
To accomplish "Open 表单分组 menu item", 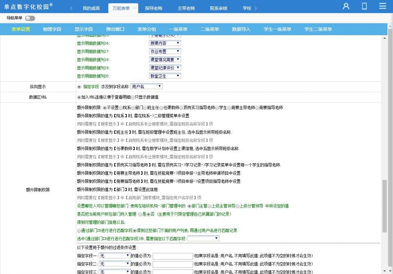I will click(147, 29).
